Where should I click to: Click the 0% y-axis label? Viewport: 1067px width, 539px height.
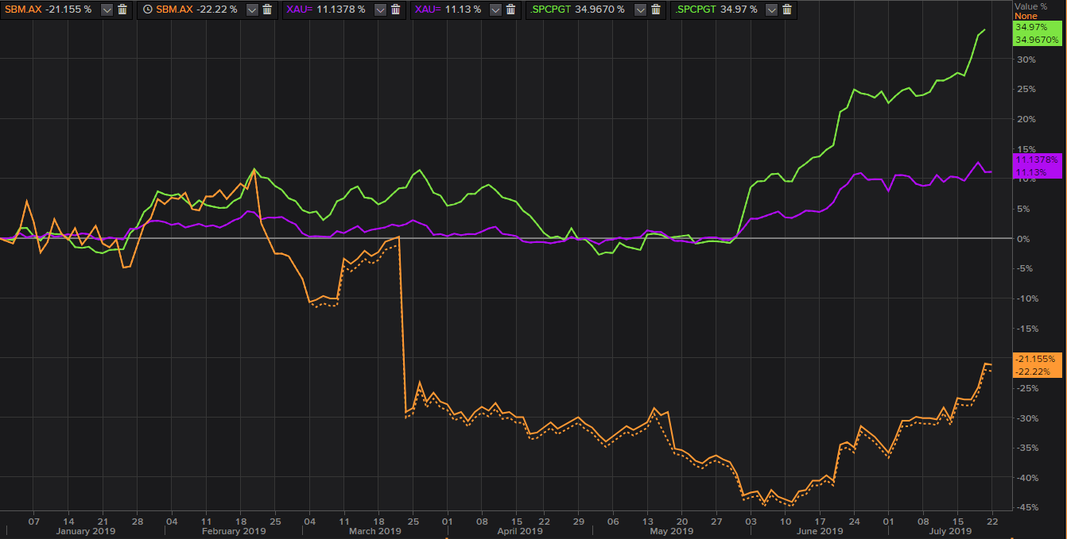coord(1022,239)
